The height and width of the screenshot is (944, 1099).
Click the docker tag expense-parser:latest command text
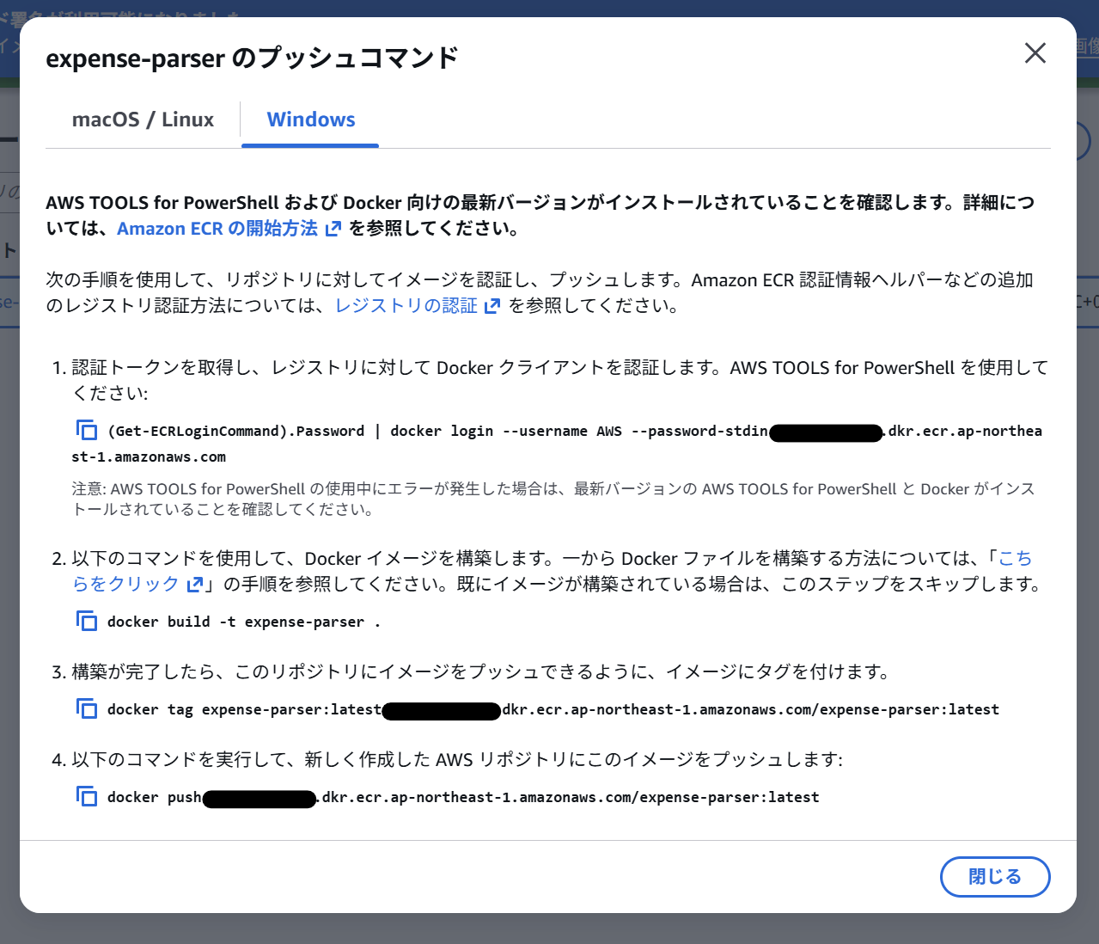pos(553,709)
